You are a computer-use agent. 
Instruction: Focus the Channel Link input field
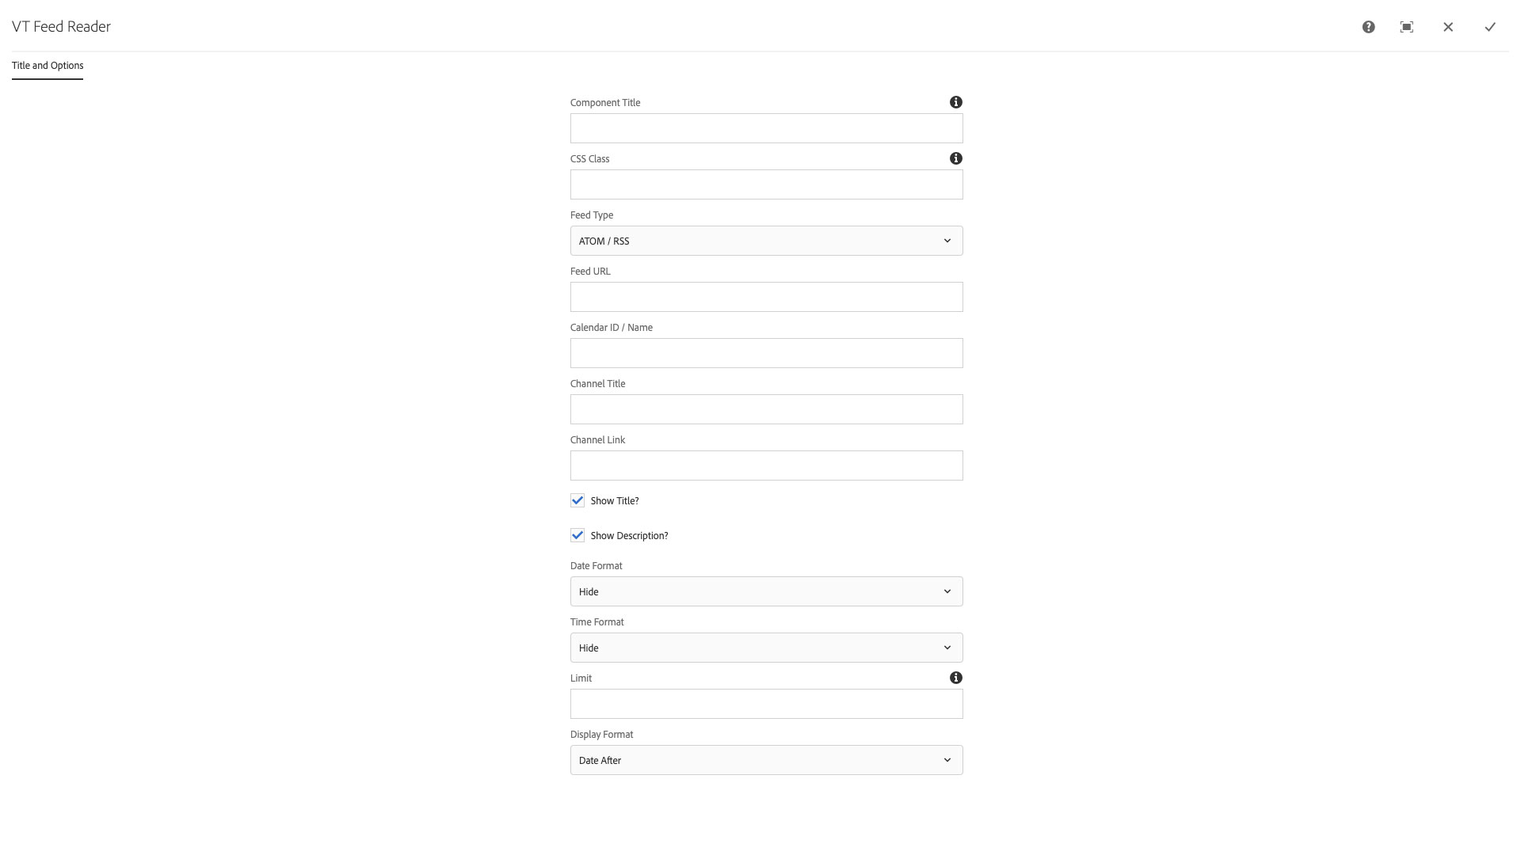click(x=766, y=465)
